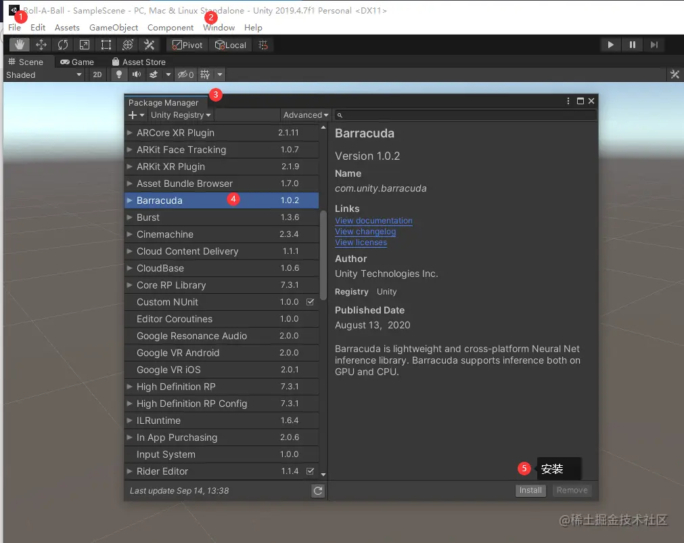Open the Help menu
The image size is (684, 543).
tap(253, 28)
